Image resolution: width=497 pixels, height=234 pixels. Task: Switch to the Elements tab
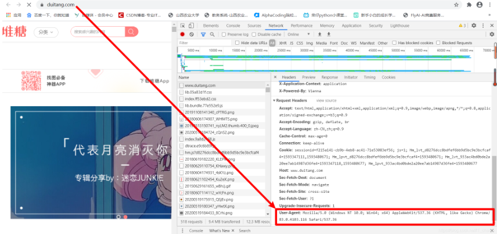211,26
